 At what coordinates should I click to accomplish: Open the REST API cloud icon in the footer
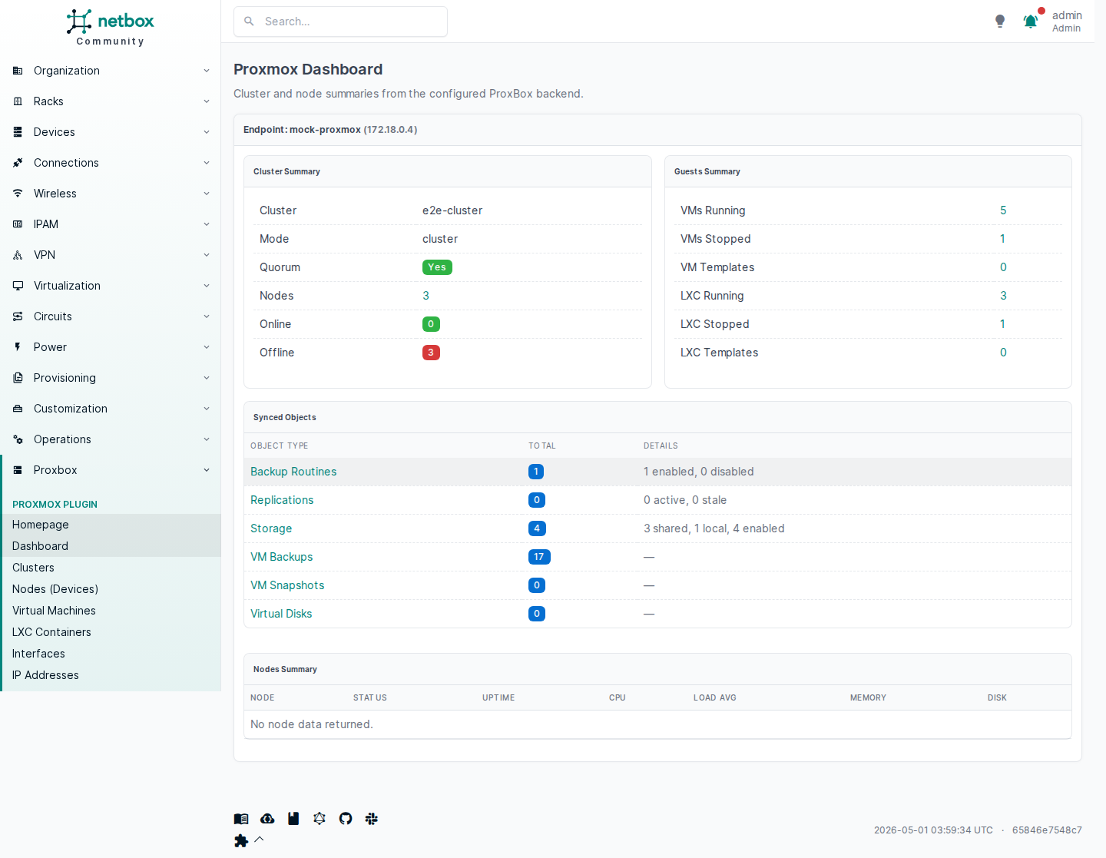coord(267,819)
